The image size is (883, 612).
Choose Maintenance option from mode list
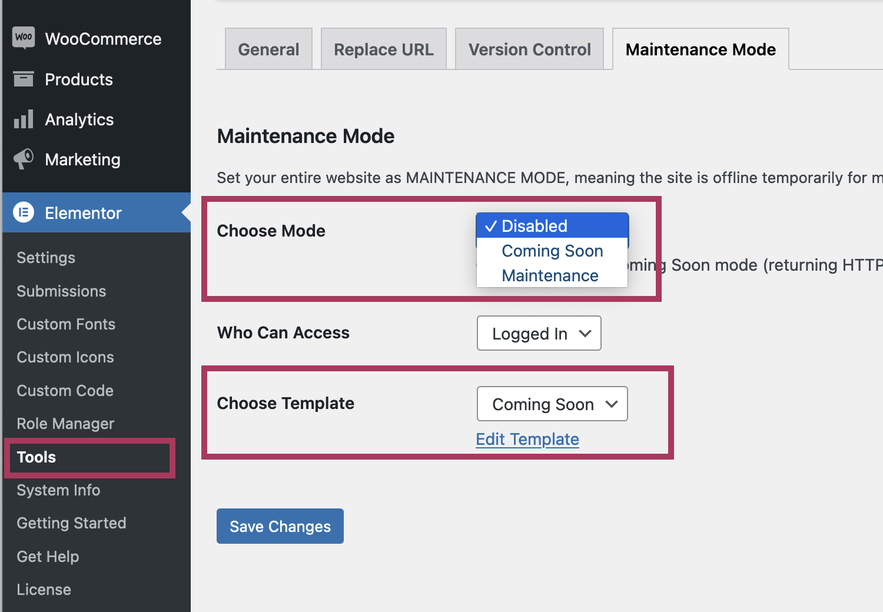coord(549,275)
